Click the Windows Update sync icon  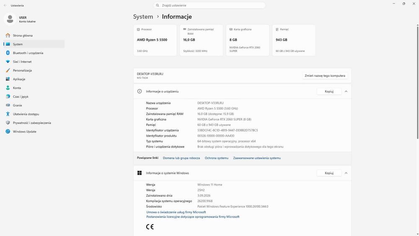8,132
